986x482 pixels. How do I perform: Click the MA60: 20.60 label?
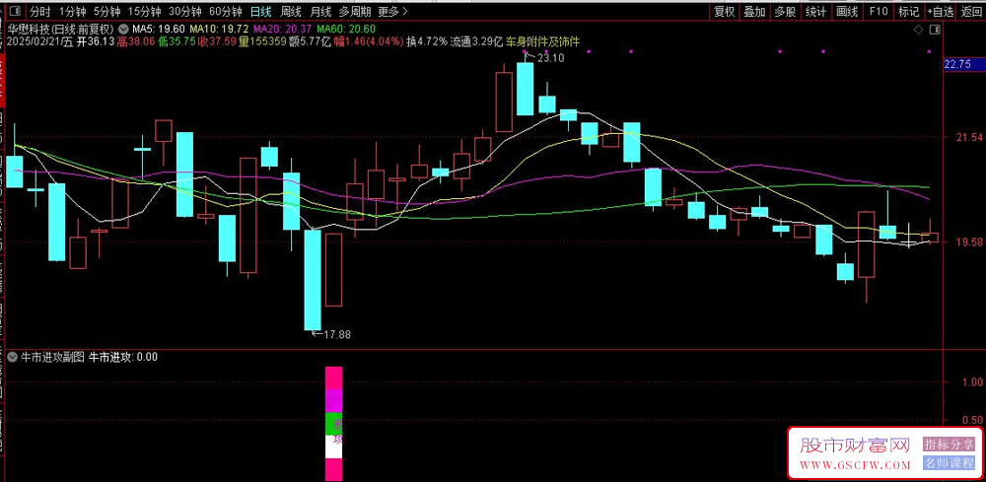[346, 29]
